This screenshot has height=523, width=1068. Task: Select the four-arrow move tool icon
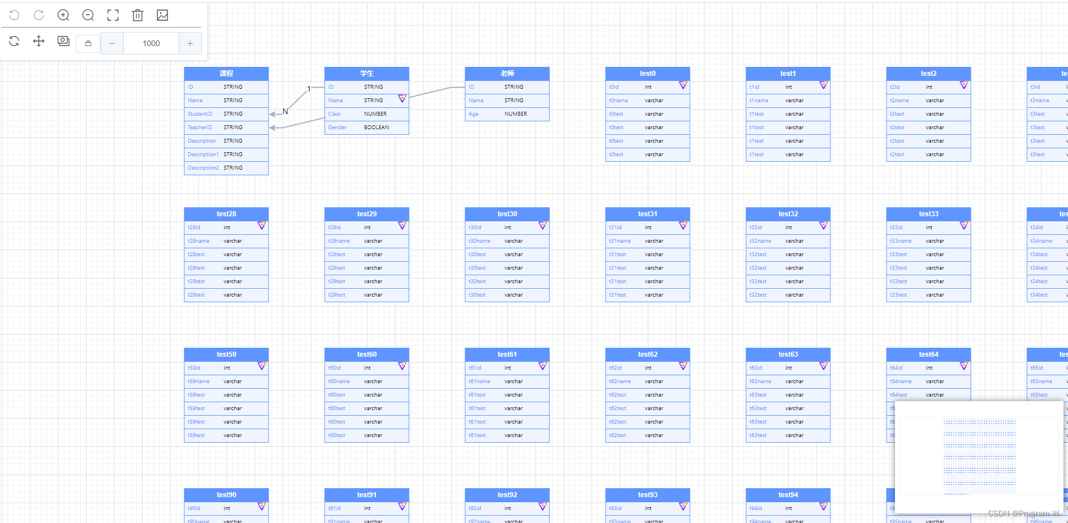point(39,41)
